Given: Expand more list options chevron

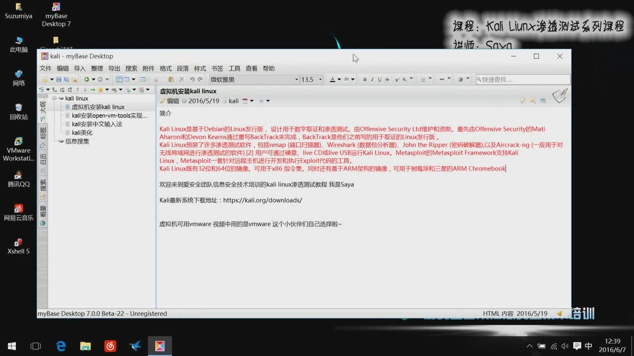Looking at the screenshot, I should click(x=430, y=78).
